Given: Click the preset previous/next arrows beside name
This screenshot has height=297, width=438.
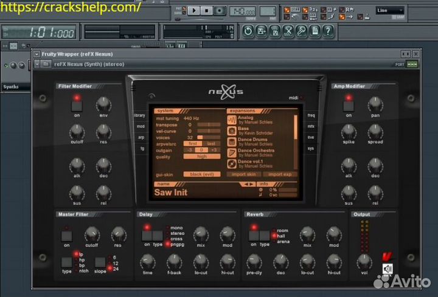Looking at the screenshot, I should 248,184.
